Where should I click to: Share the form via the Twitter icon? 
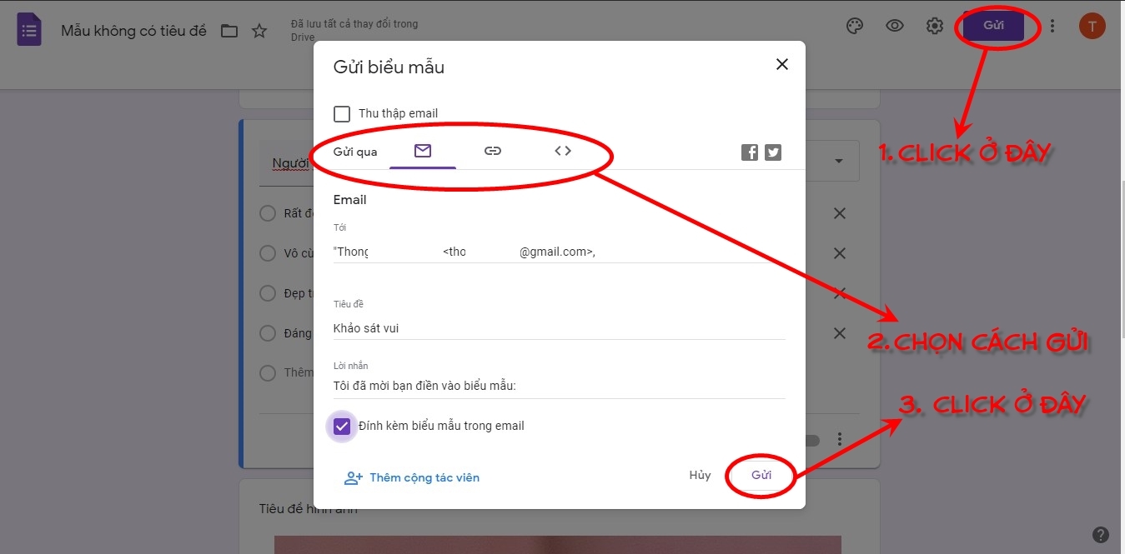(772, 152)
